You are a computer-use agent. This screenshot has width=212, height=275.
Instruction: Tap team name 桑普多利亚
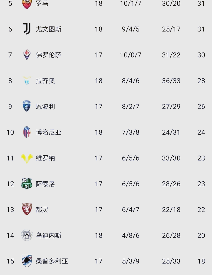[52, 261]
